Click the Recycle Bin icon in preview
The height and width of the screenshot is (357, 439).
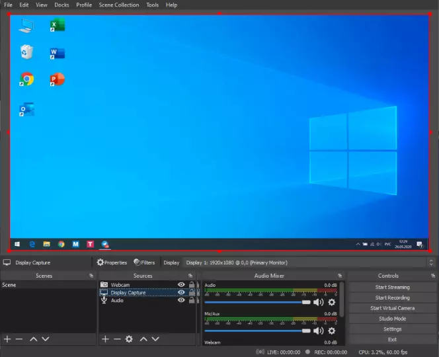click(x=26, y=52)
